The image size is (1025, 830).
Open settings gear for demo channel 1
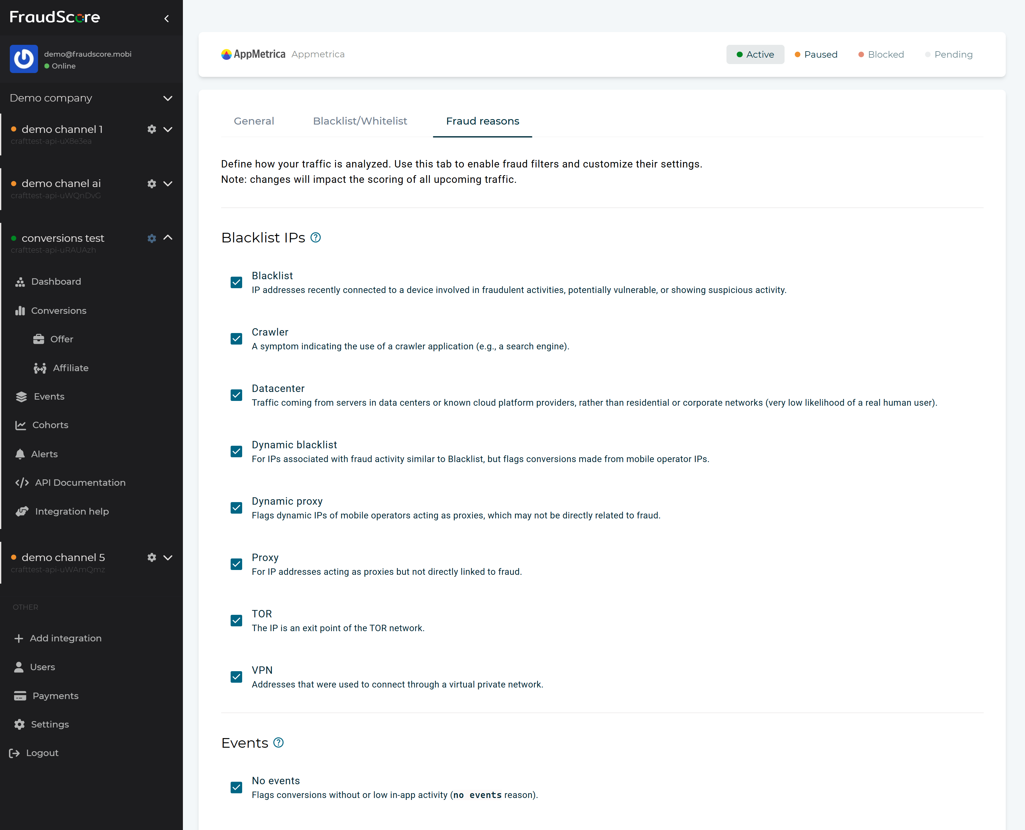click(152, 129)
